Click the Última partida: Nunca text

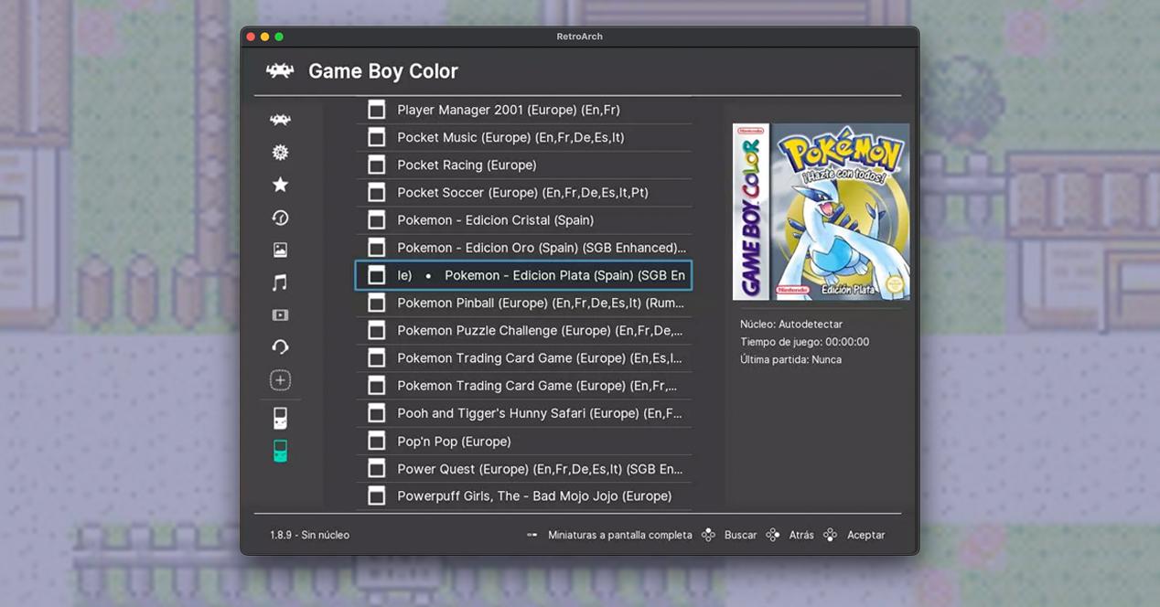coord(790,359)
